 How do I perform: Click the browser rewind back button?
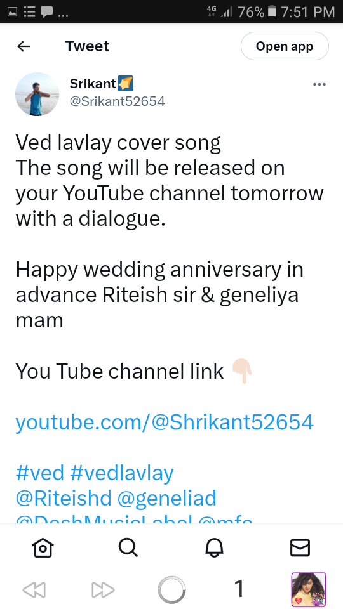34,589
